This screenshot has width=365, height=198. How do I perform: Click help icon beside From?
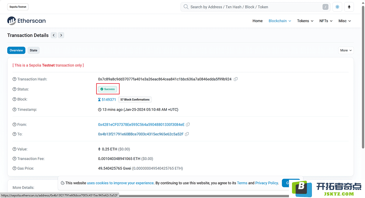(14, 125)
